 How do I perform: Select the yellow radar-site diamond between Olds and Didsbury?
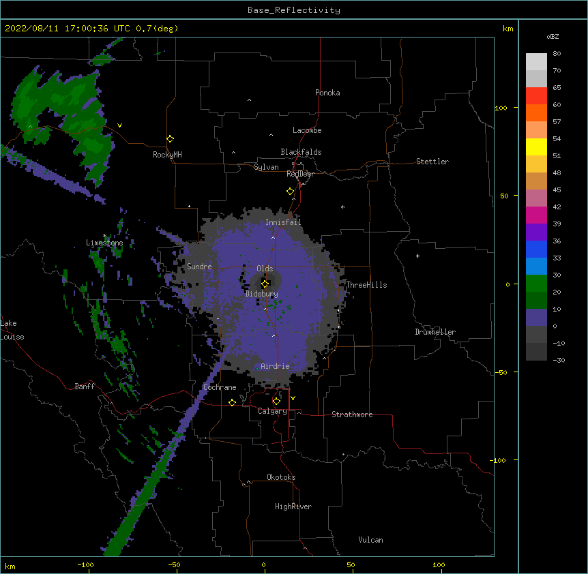pyautogui.click(x=265, y=284)
